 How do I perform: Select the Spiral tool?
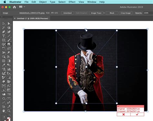coord(4,82)
